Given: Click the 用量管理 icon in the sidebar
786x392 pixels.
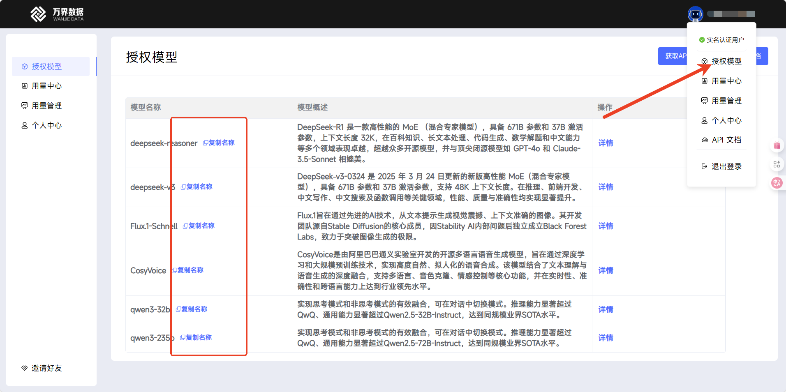Looking at the screenshot, I should [25, 106].
